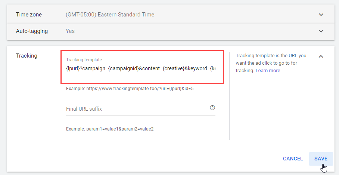Viewport: 339px width, 175px height.
Task: Save the tracking settings
Action: click(x=321, y=159)
